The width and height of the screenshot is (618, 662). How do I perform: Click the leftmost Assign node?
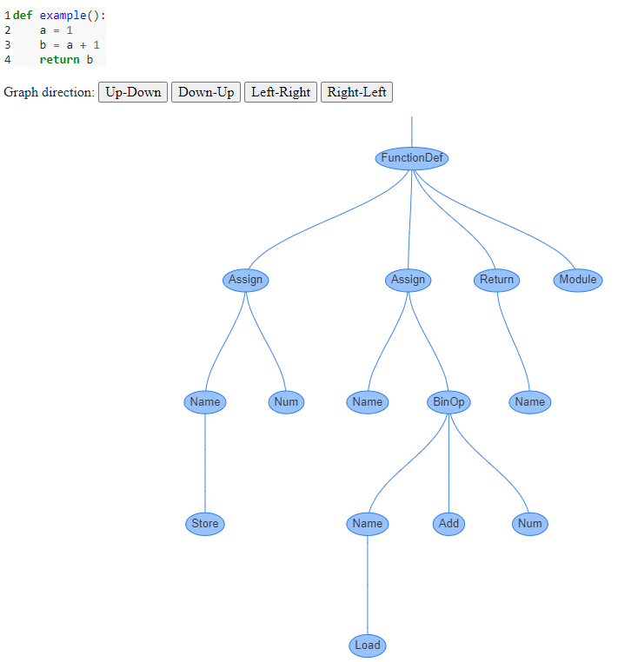(x=245, y=280)
